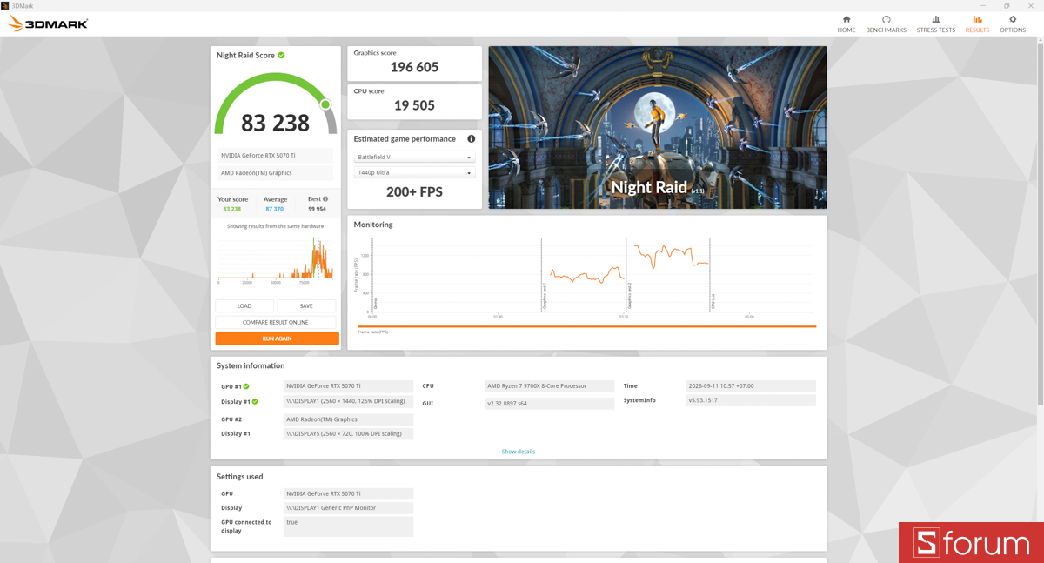Click the CPU score 19 505 value
Viewport: 1044px width, 563px height.
click(x=414, y=105)
